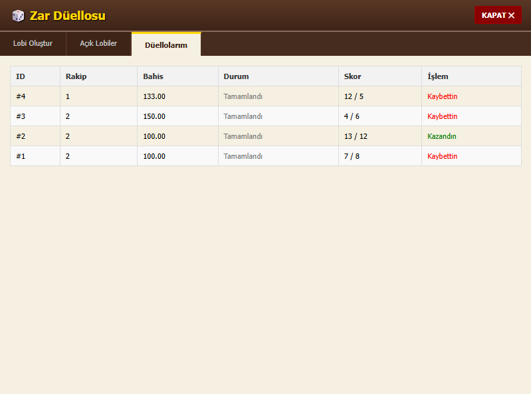Click opponent value 2 in row #2
Viewport: 531px width, 394px height.
[x=68, y=136]
